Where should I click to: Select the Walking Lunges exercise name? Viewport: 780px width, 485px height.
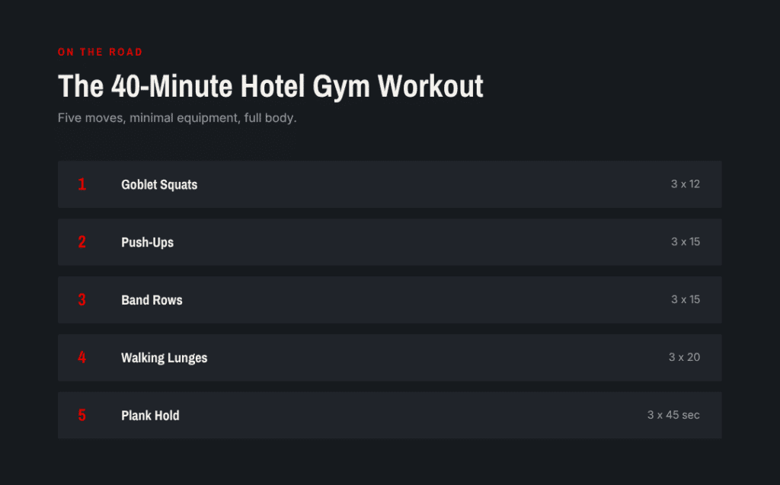point(165,358)
